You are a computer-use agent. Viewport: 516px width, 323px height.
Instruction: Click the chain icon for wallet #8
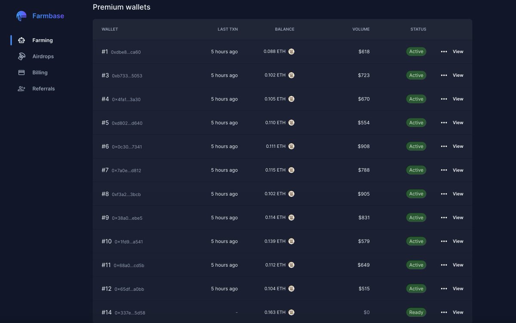coord(292,194)
